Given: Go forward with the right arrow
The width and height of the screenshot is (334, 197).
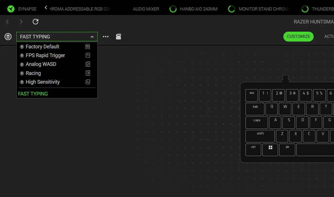Looking at the screenshot, I should pyautogui.click(x=21, y=21).
